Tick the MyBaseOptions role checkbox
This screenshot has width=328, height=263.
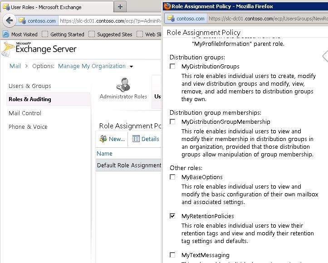[172, 177]
